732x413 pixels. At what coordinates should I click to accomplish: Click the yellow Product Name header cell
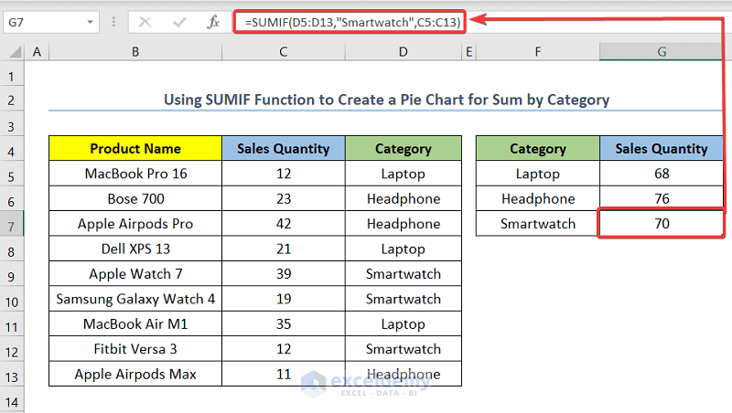pyautogui.click(x=135, y=148)
